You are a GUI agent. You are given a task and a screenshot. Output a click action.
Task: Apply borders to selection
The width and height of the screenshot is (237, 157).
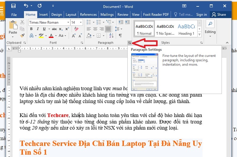[x=99, y=36]
